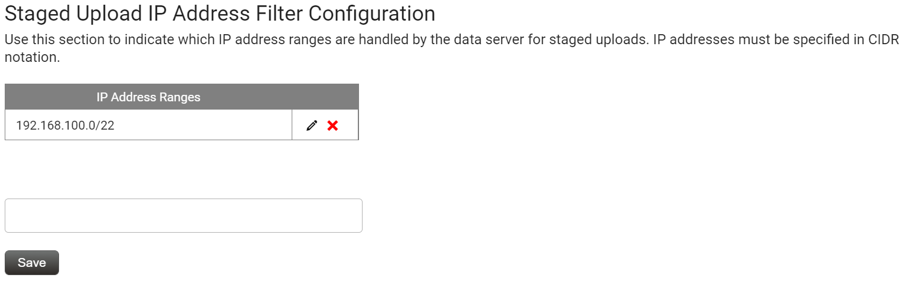Image resolution: width=904 pixels, height=281 pixels.
Task: Click the red cross beside the pencil
Action: click(x=332, y=125)
